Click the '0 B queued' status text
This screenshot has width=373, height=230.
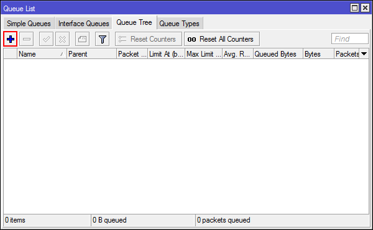[109, 220]
